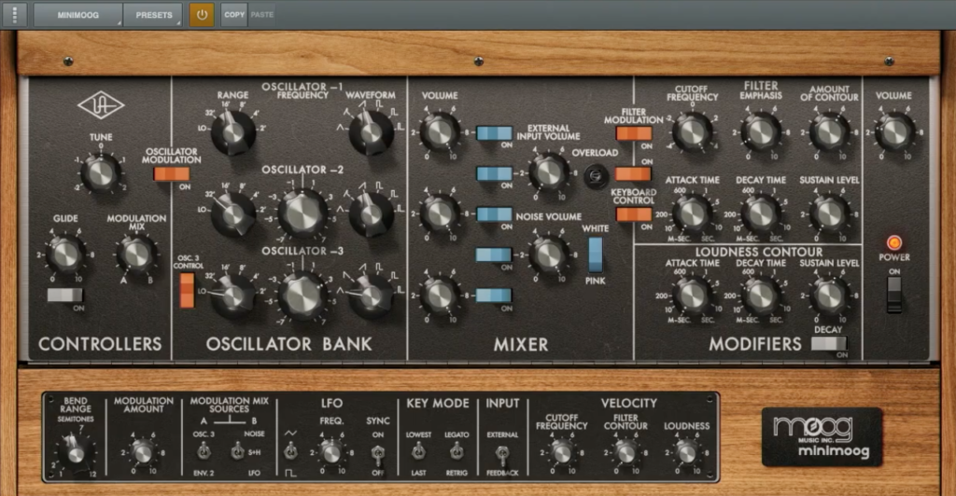The width and height of the screenshot is (956, 496).
Task: Click the CUTOFF FREQUENCY filter knob
Action: coord(692,132)
